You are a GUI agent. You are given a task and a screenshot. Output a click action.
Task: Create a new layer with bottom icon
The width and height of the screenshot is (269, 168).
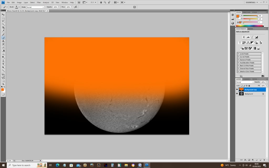[x=260, y=160]
